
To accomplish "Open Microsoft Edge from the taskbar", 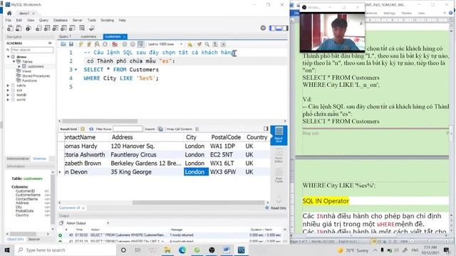I will point(182,250).
